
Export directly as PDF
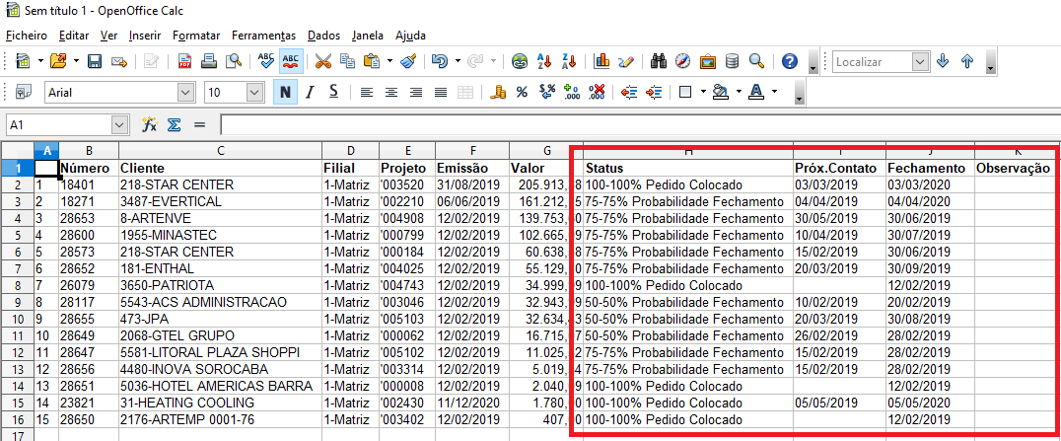(184, 61)
